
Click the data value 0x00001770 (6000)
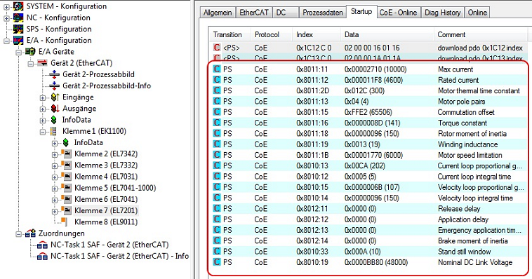(x=373, y=155)
